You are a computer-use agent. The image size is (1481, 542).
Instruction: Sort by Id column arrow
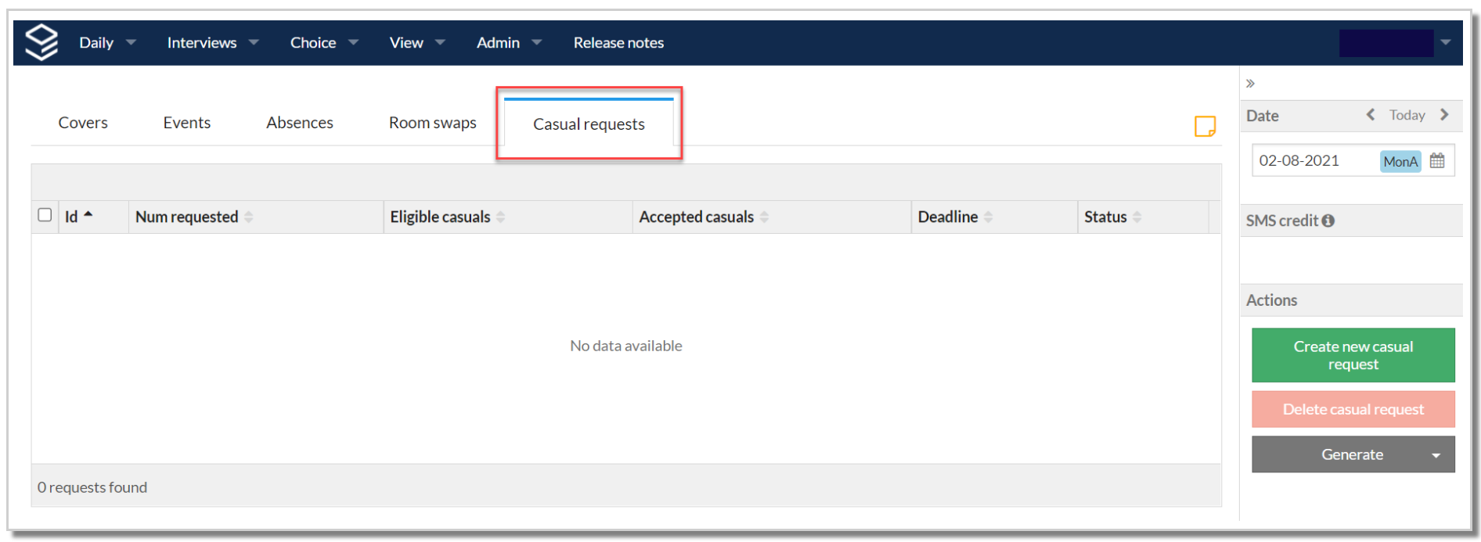point(88,214)
